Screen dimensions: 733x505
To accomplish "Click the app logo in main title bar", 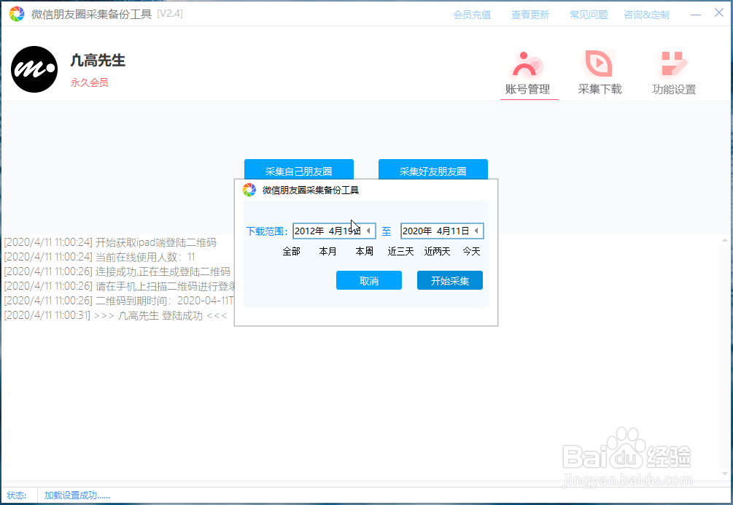I will pos(17,14).
